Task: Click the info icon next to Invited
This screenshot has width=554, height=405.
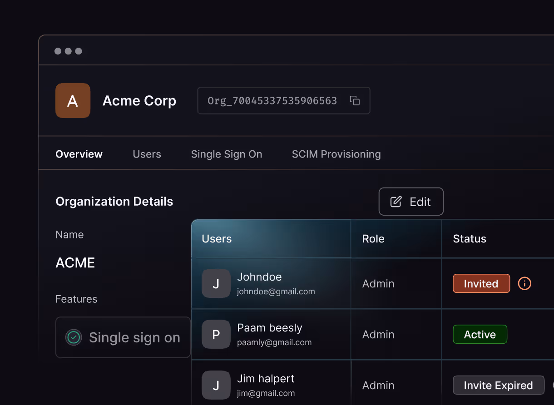Action: [524, 284]
